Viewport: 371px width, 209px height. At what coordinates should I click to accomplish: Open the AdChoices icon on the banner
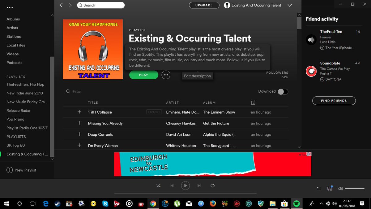pos(309,154)
